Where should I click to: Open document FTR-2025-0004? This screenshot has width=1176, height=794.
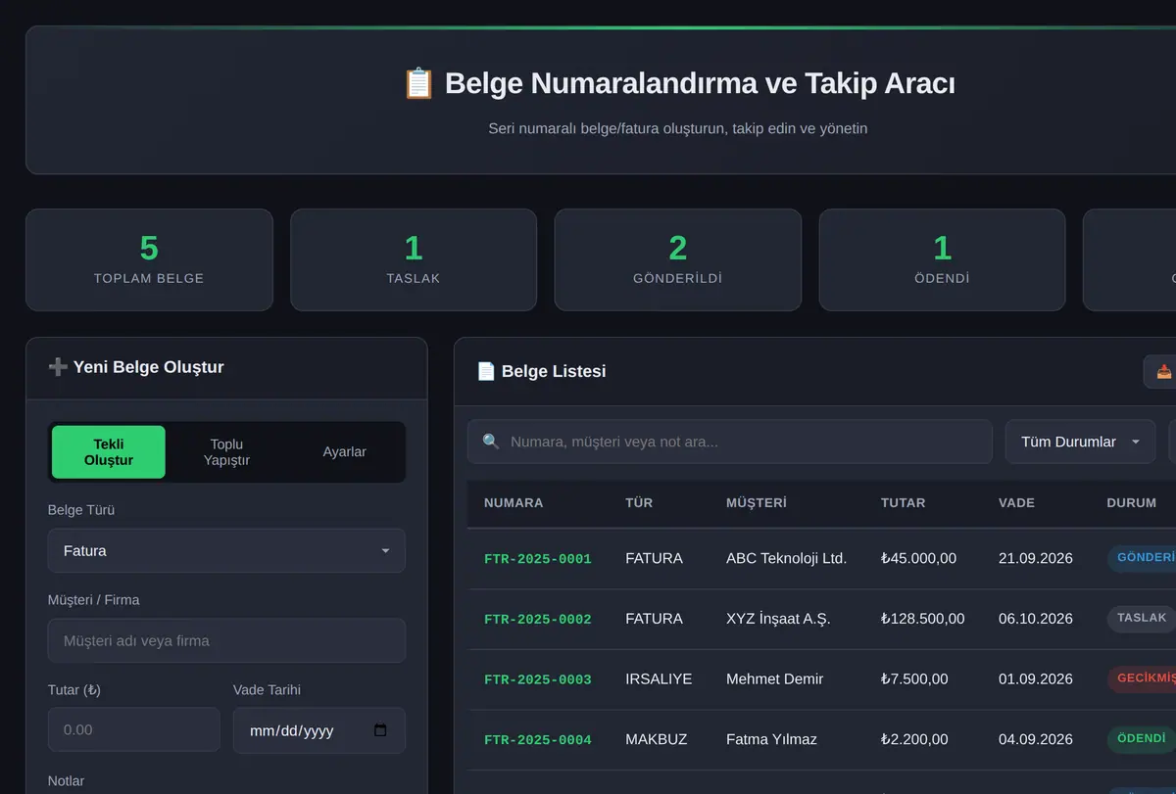tap(538, 740)
